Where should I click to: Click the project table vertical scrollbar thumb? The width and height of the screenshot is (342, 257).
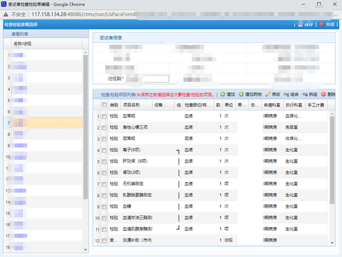point(332,160)
